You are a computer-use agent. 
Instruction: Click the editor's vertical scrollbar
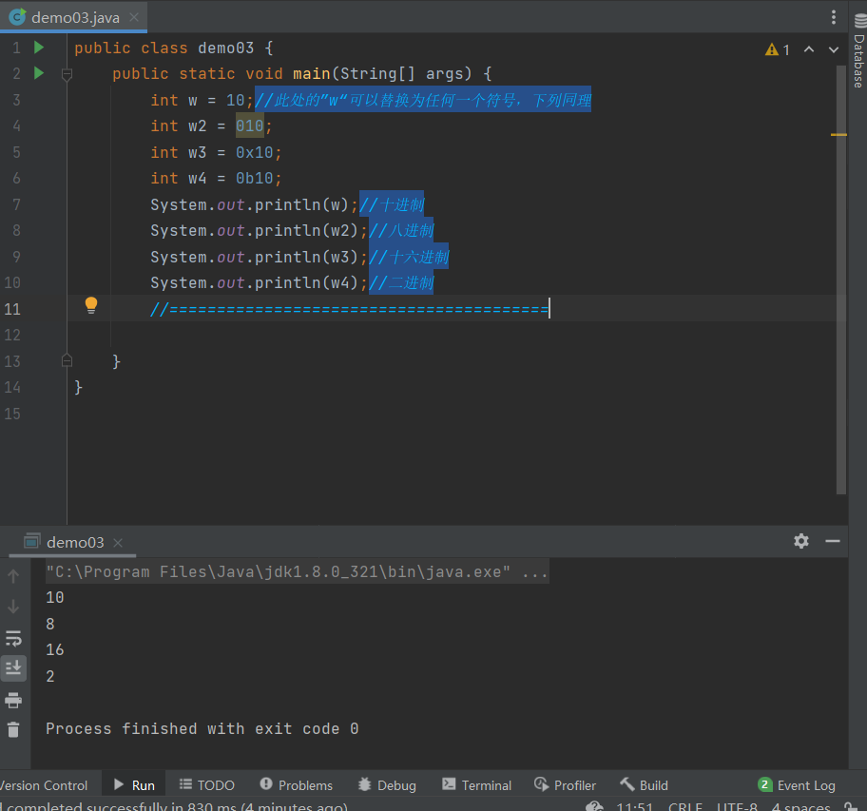coord(841,285)
